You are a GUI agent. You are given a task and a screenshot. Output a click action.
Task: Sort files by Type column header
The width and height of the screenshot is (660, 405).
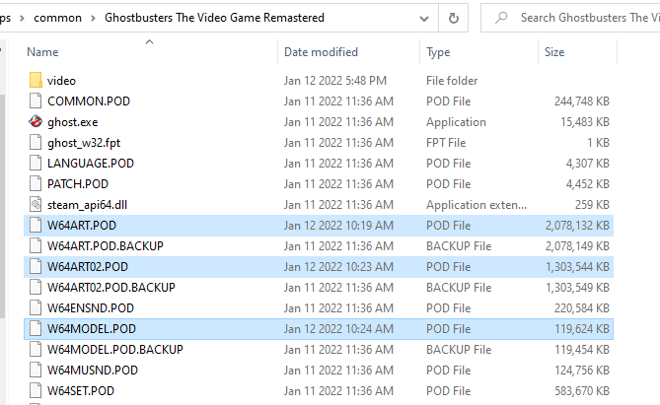(x=438, y=51)
